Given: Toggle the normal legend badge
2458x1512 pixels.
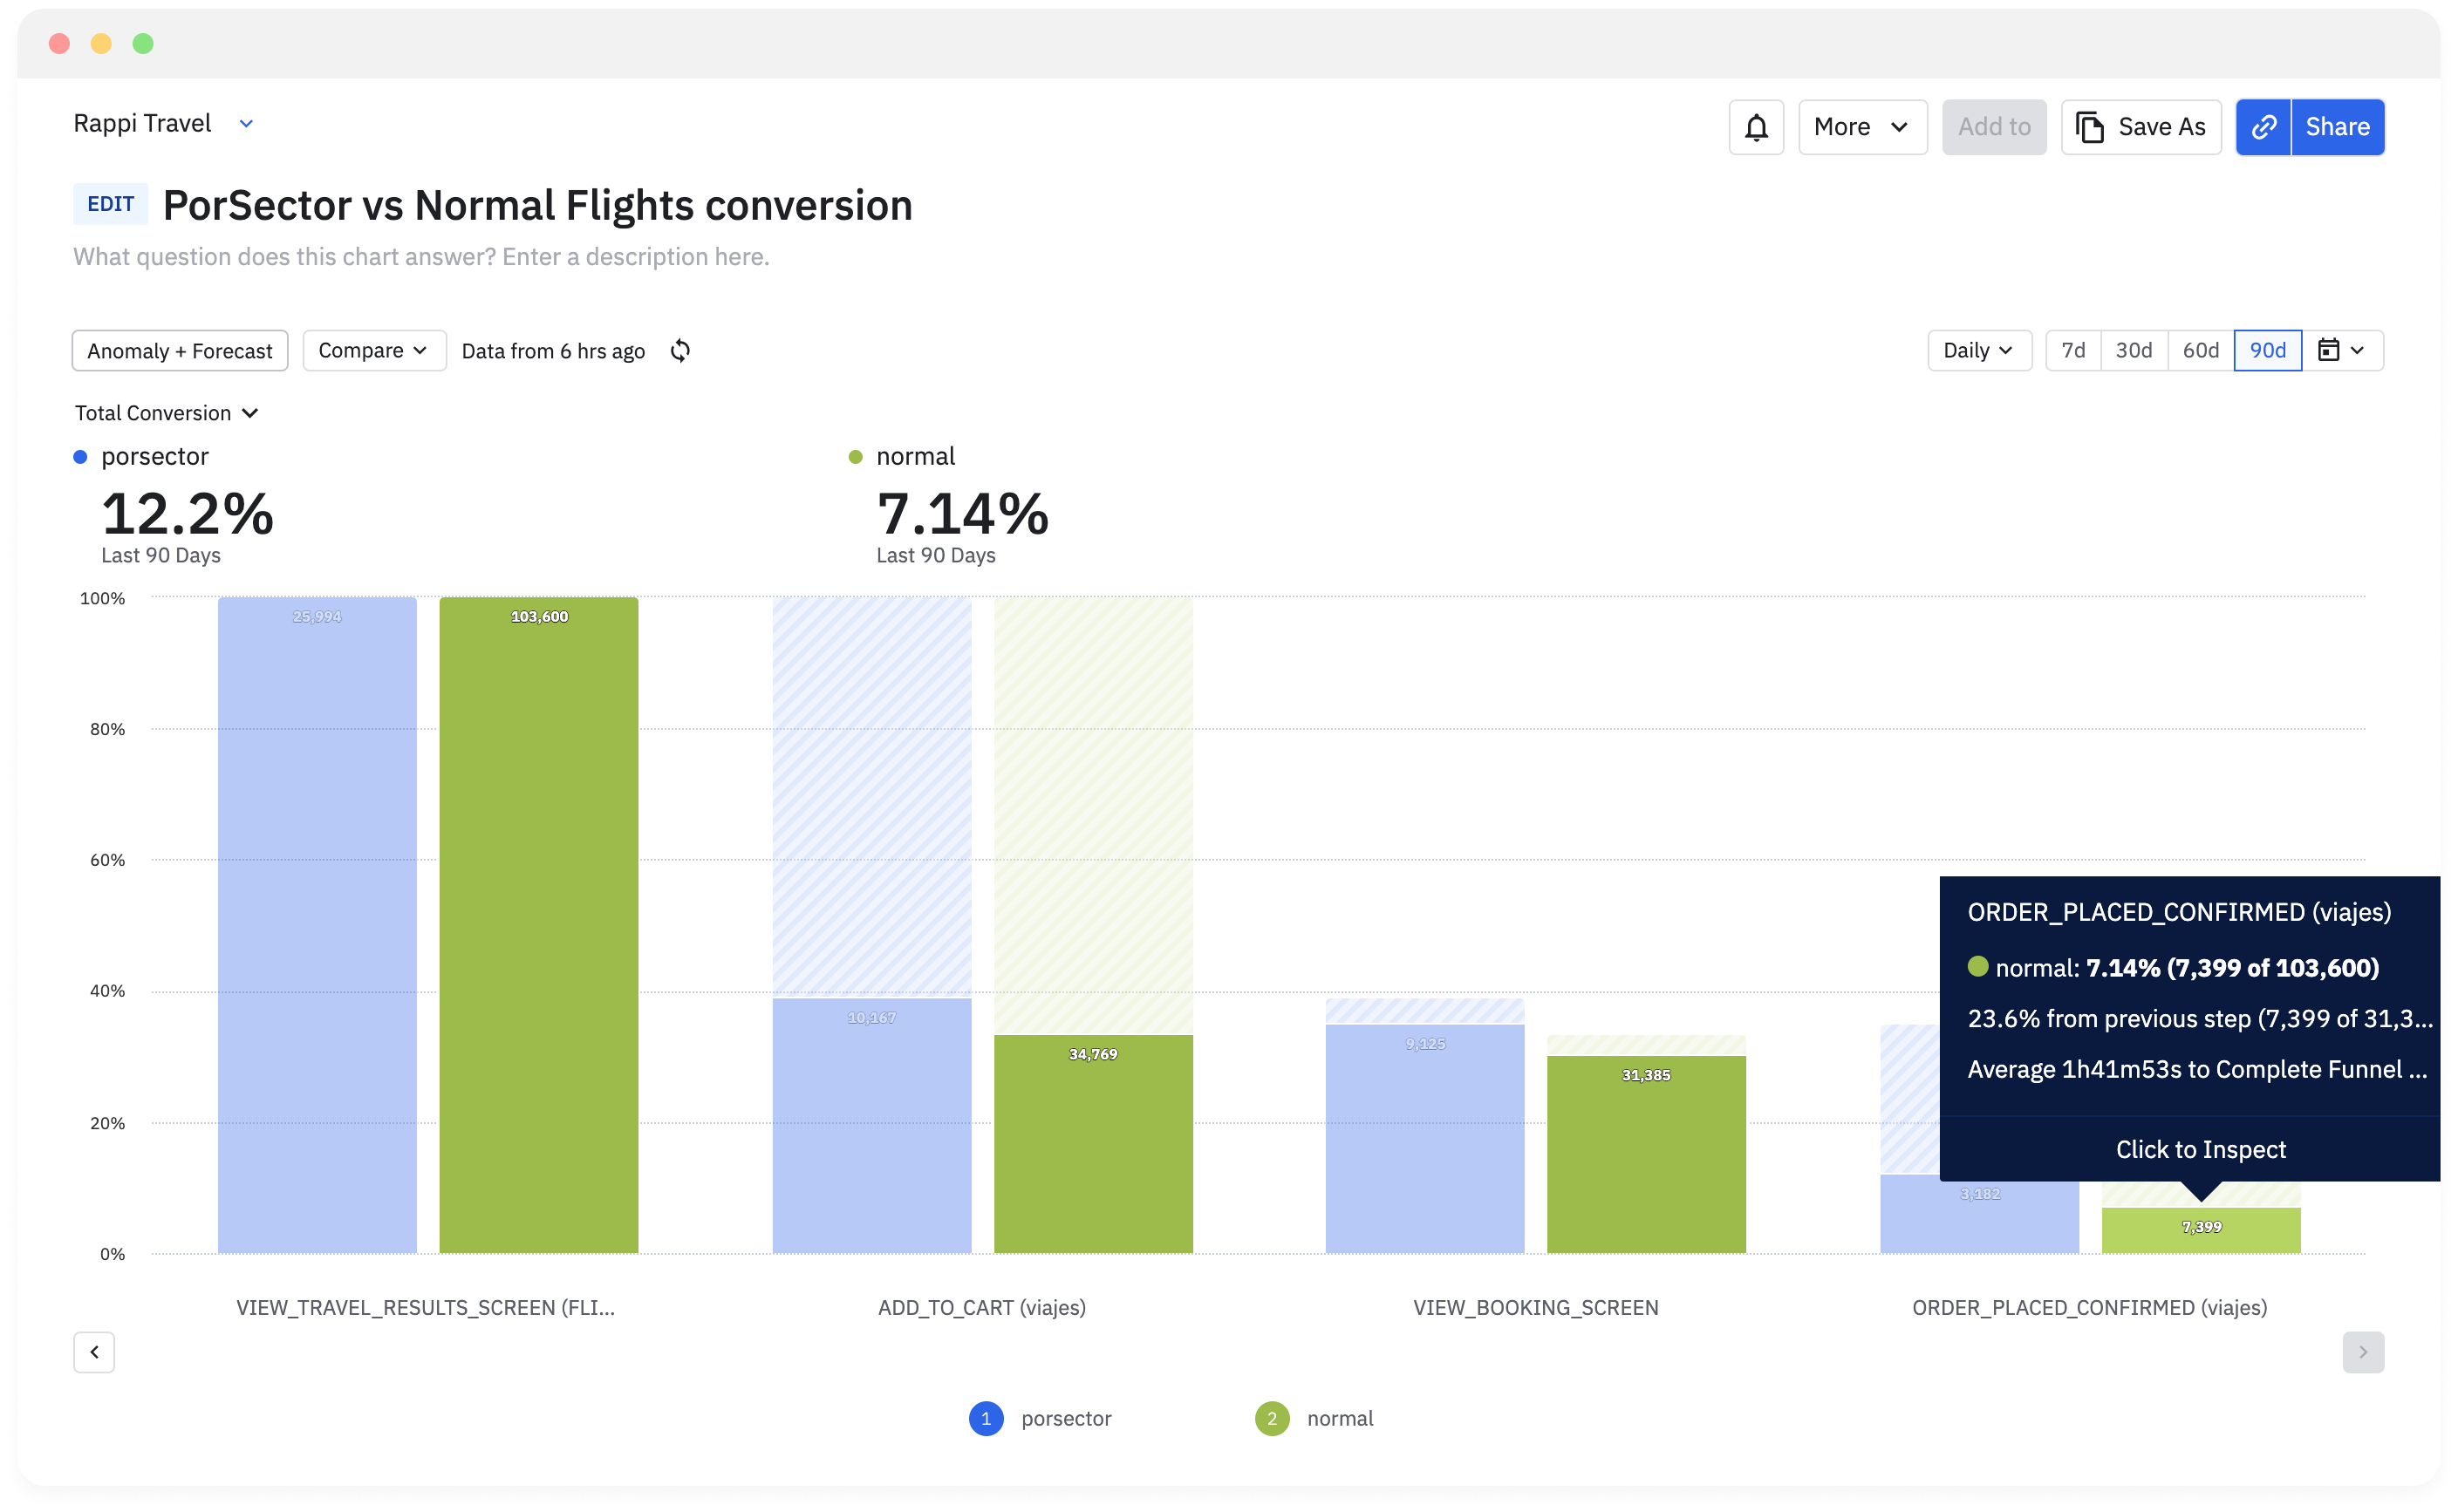Looking at the screenshot, I should (1272, 1418).
